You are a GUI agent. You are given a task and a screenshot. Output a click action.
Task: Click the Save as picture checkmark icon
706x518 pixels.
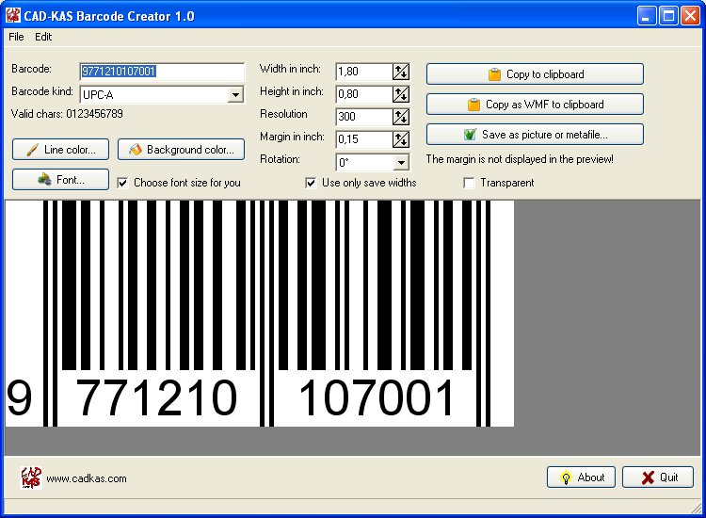tap(470, 135)
